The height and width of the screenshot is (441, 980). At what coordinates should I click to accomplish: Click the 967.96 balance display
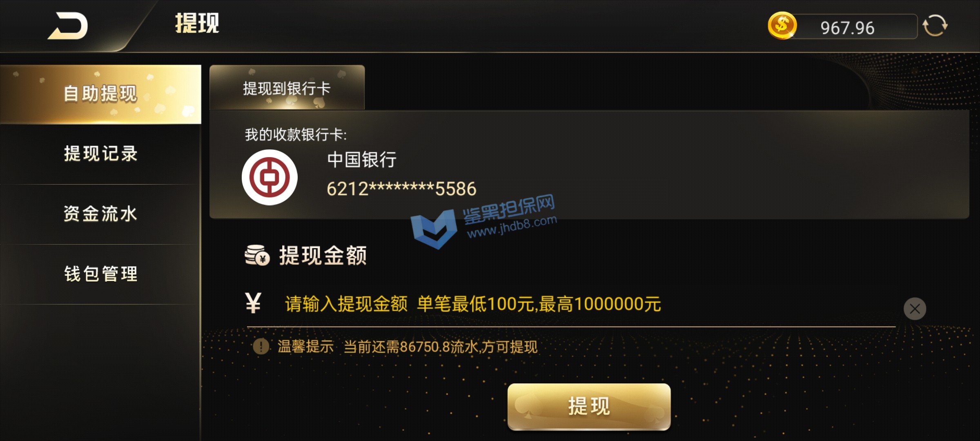(x=848, y=28)
